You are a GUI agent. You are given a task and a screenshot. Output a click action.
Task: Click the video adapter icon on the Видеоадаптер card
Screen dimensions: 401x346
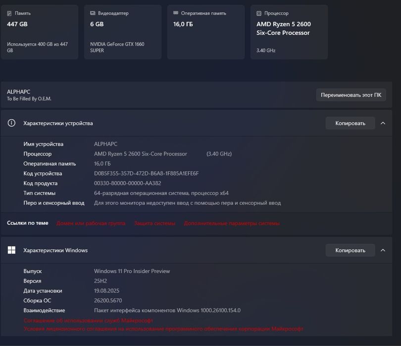[x=93, y=13]
